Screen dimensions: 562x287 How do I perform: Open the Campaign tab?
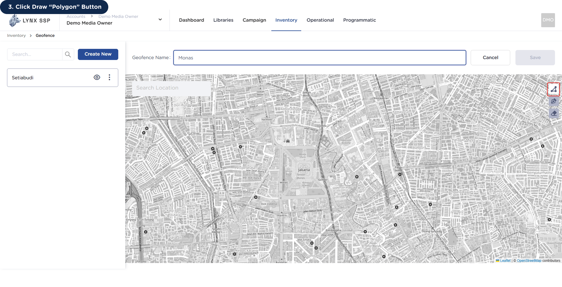pyautogui.click(x=254, y=20)
